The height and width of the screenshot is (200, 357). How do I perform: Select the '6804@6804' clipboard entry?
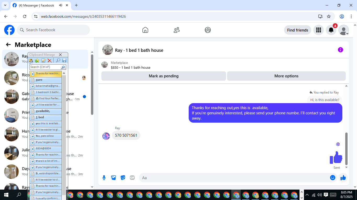45,149
